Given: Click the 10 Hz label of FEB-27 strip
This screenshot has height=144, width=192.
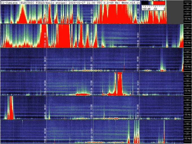Looking at the screenshot, I should pos(188,19).
